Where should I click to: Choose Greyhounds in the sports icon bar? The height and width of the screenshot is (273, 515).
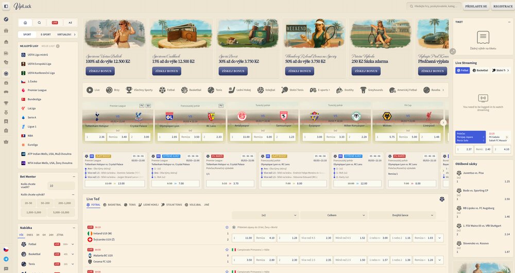pos(372,90)
